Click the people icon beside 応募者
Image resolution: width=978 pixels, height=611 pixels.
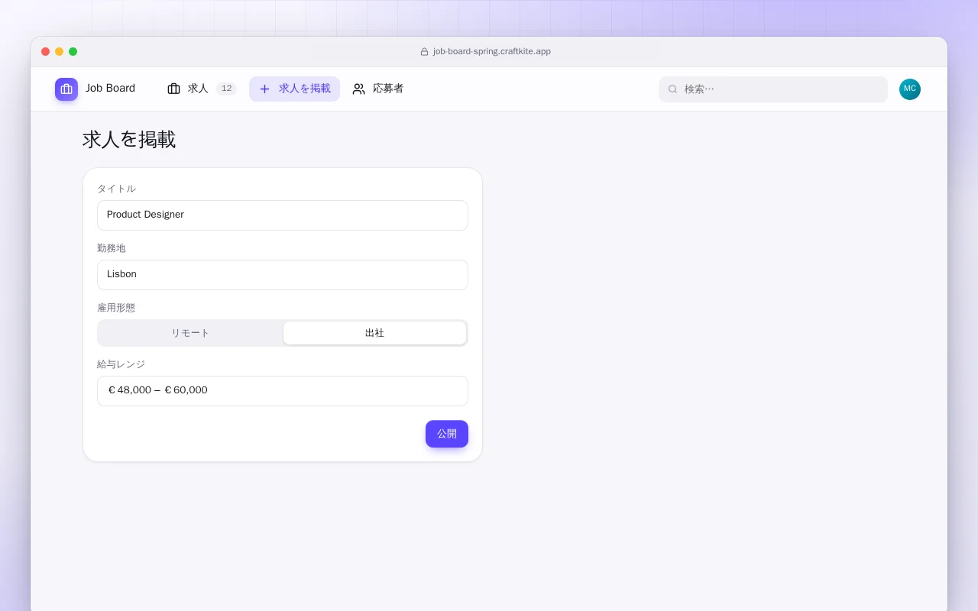(358, 89)
